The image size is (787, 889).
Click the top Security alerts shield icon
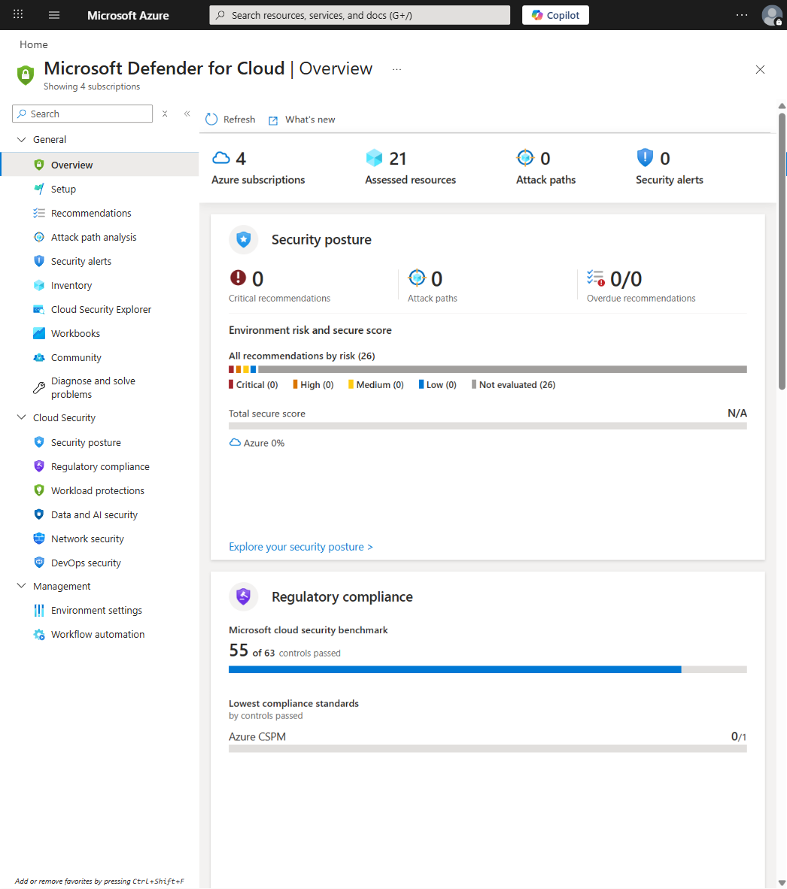(x=645, y=158)
